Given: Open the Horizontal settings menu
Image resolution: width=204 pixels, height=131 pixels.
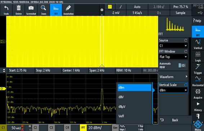Looking at the screenshot, I should click(198, 81).
